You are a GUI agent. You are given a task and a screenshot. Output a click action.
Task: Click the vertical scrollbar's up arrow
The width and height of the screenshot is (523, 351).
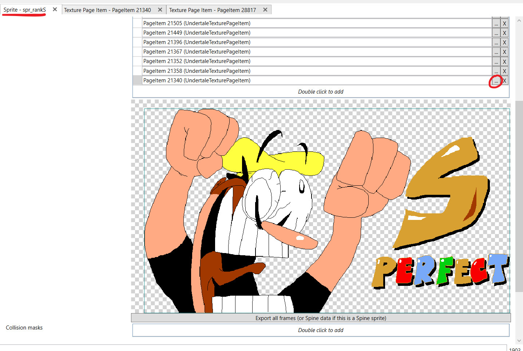tap(519, 21)
